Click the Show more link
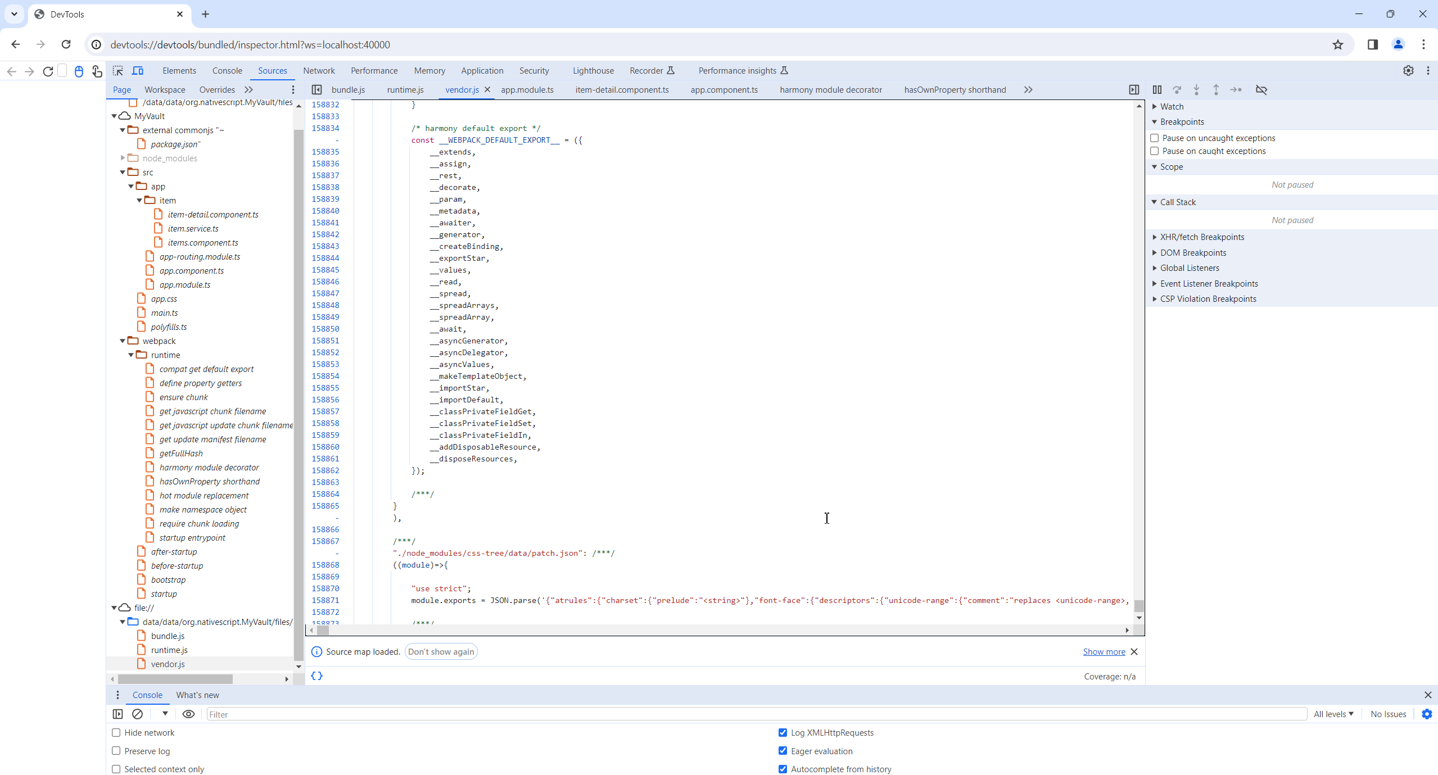Image resolution: width=1438 pixels, height=775 pixels. 1104,652
